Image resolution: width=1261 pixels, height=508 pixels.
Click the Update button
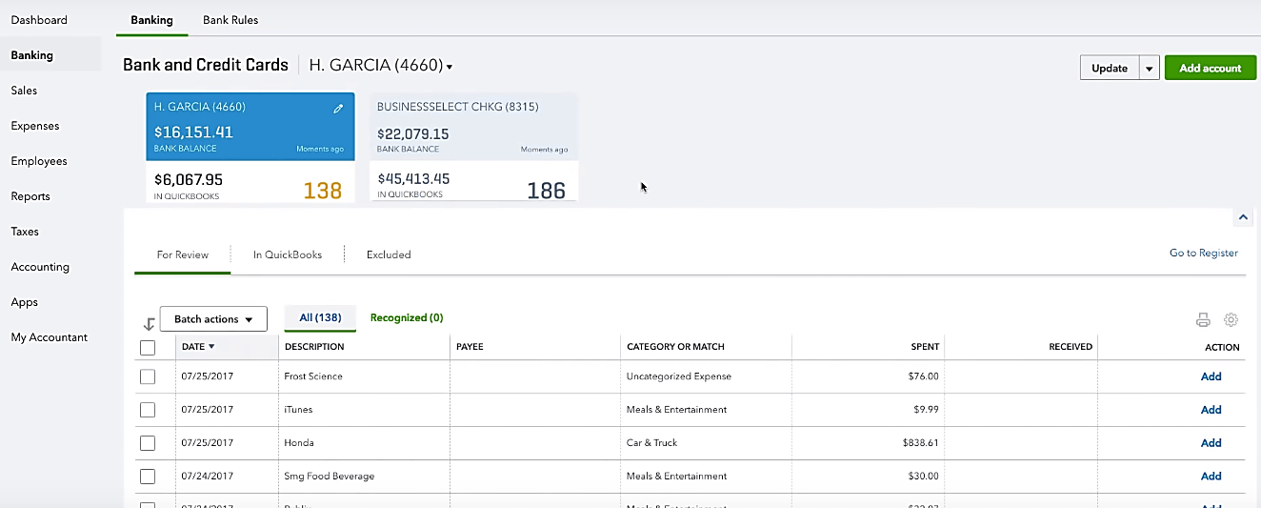[1110, 69]
